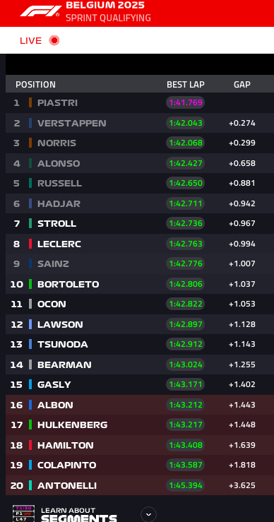Click Lawson's light blue team marker
The height and width of the screenshot is (522, 274).
coord(30,324)
